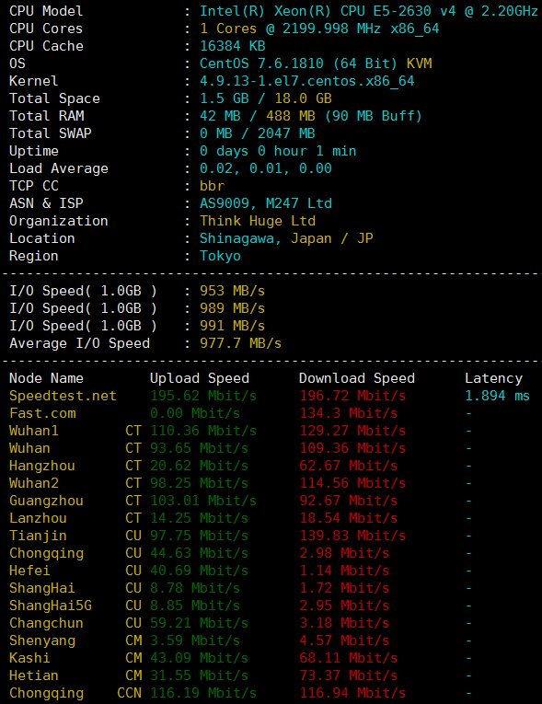Click Wuhan1 download '129.27 Mbit/s'
The width and height of the screenshot is (542, 704).
(353, 432)
